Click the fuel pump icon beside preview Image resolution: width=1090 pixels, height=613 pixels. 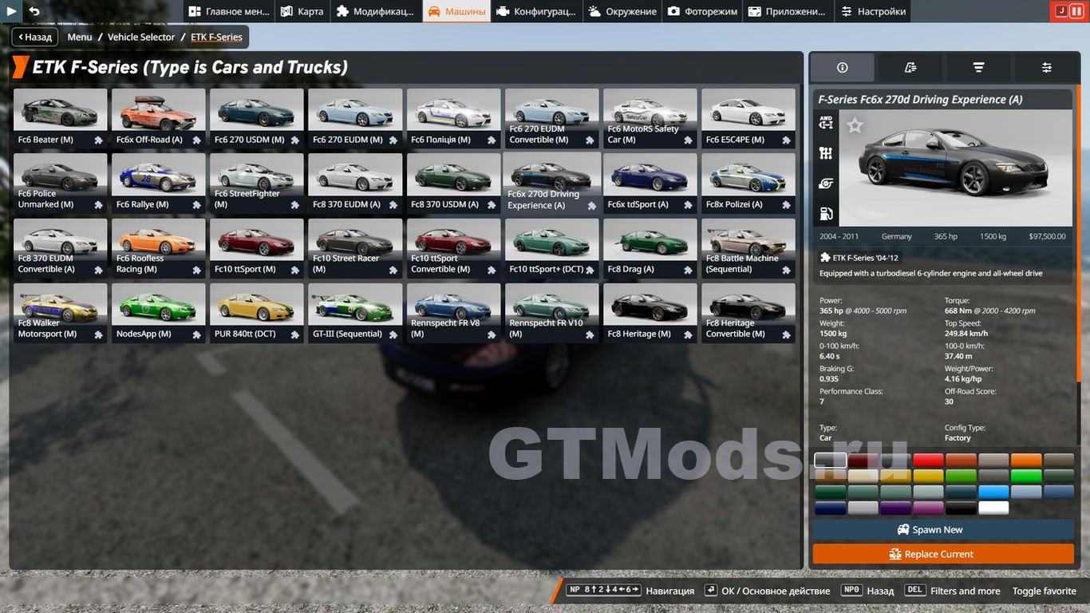point(826,214)
